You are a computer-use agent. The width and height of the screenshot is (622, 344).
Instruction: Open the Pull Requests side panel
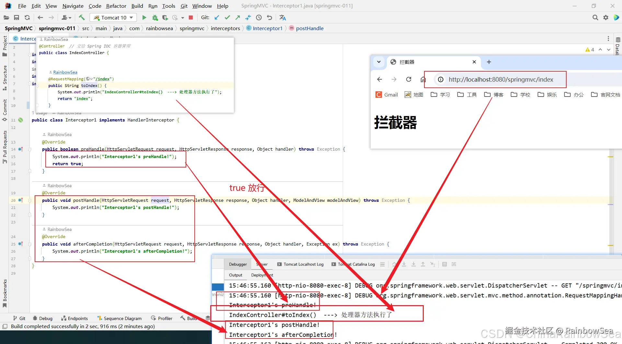[x=5, y=147]
